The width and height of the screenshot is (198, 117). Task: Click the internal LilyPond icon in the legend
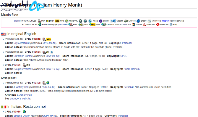(x=126, y=21)
